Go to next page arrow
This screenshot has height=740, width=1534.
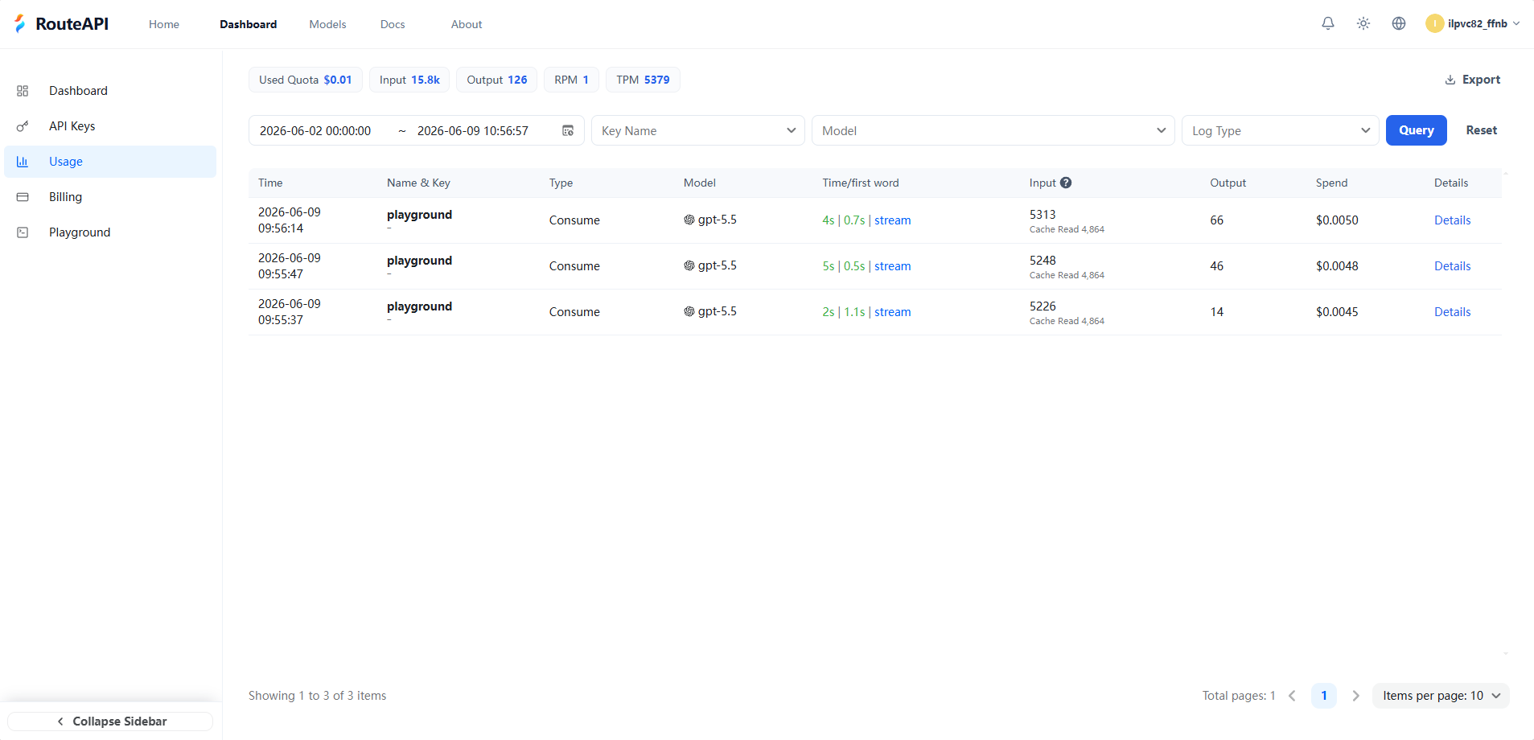(1355, 696)
